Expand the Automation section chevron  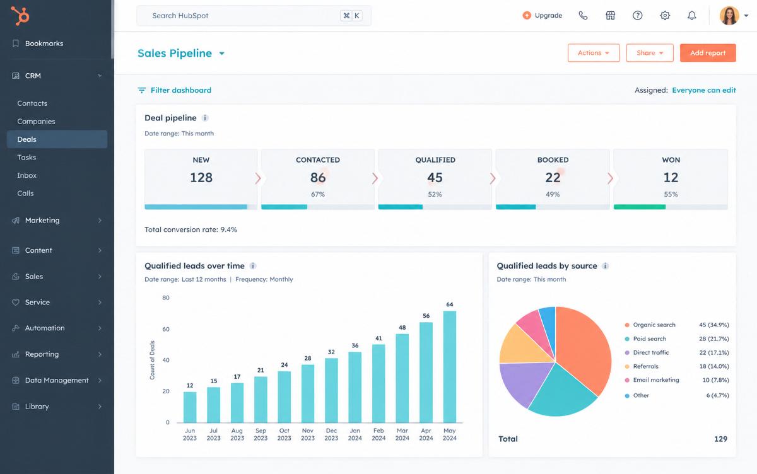point(100,328)
